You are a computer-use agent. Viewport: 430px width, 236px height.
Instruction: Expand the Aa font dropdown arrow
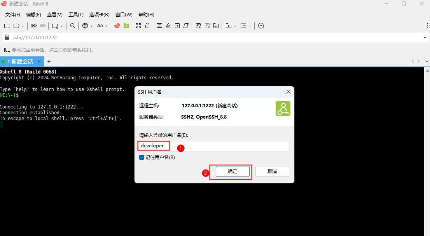point(107,26)
